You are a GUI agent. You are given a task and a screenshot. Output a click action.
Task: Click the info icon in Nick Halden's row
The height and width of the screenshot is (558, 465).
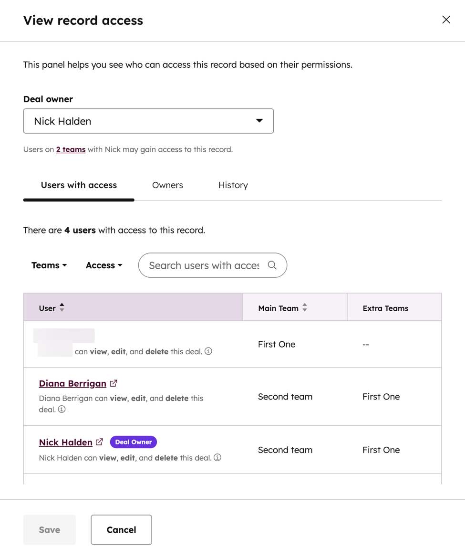[217, 458]
